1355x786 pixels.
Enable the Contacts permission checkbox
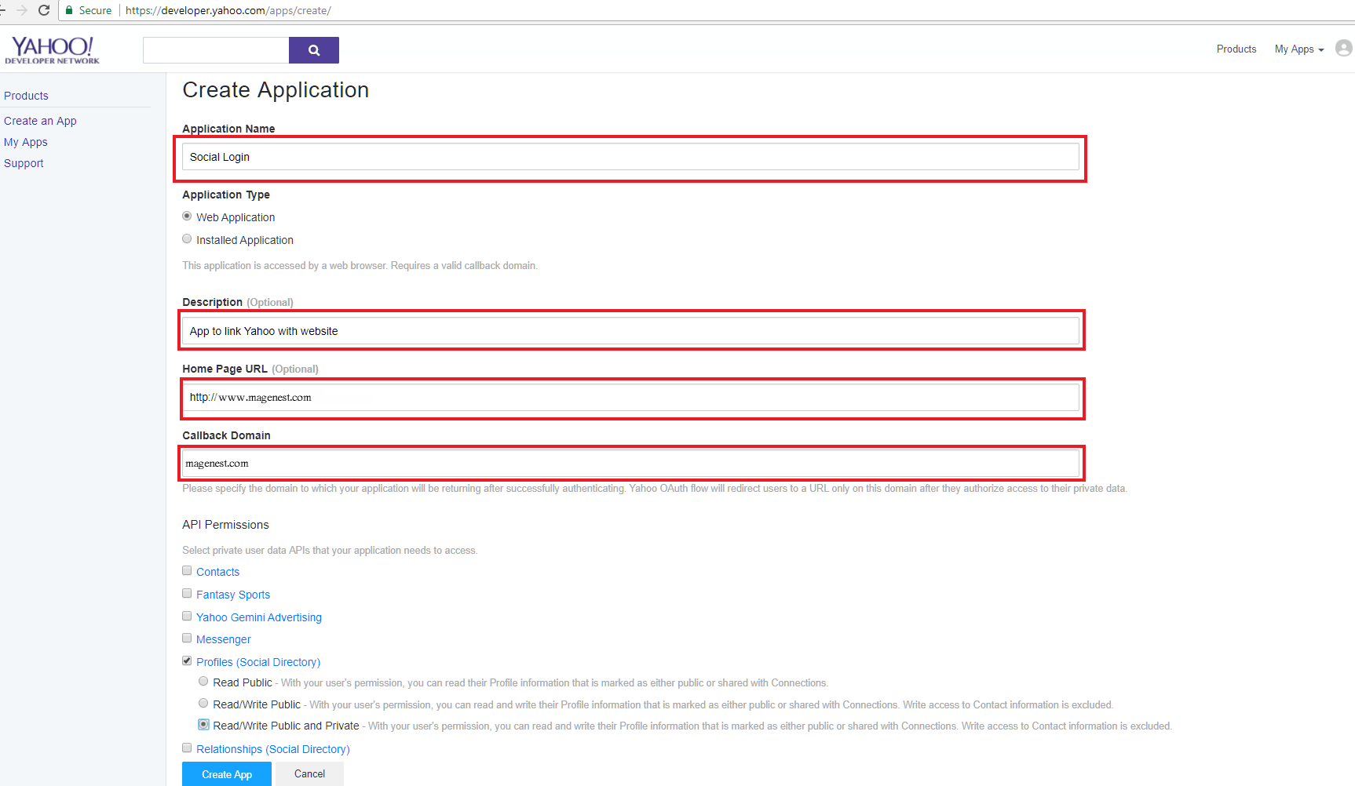187,571
